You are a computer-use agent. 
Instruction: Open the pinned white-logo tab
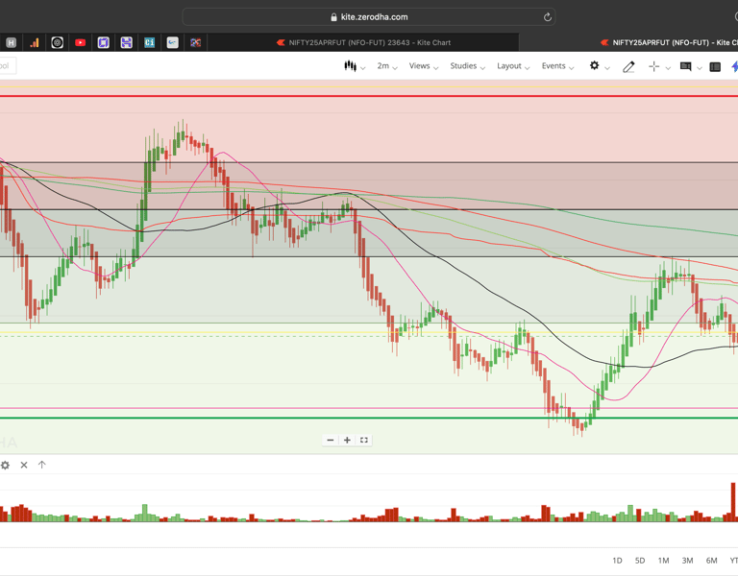172,43
